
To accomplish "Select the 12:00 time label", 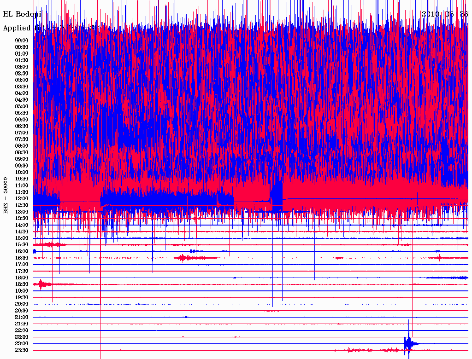I will 22,199.
